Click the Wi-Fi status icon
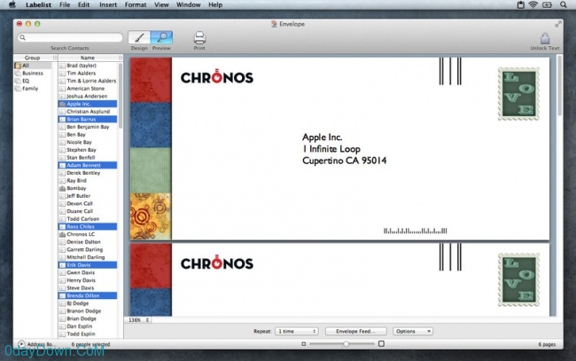This screenshot has width=576, height=361. tap(533, 4)
